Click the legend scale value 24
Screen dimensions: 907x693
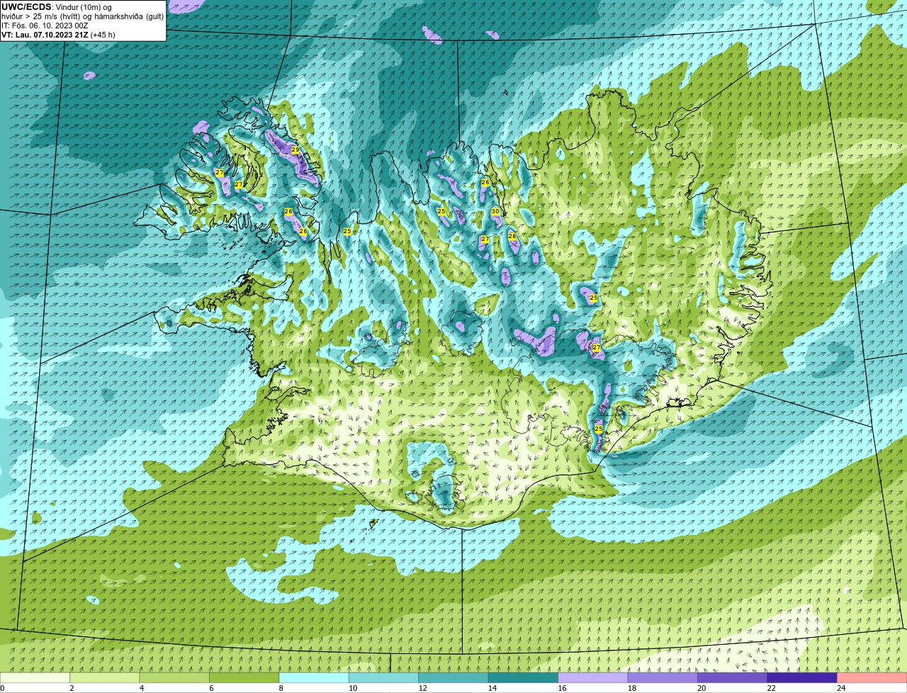coord(841,688)
